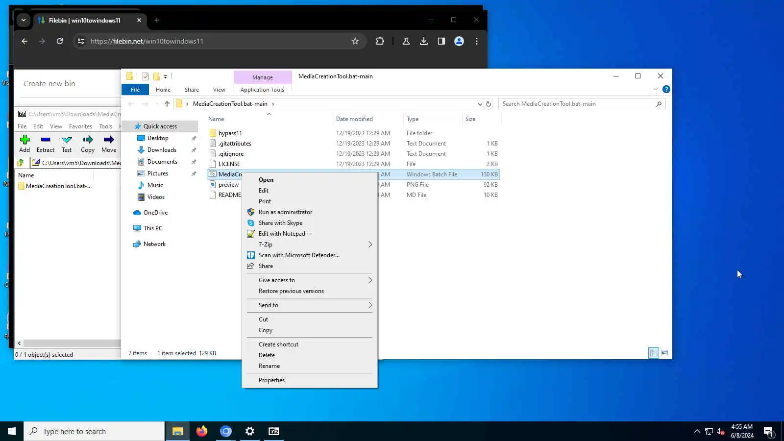
Task: Click Properties icon in Explorer quick access toolbar
Action: 146,76
